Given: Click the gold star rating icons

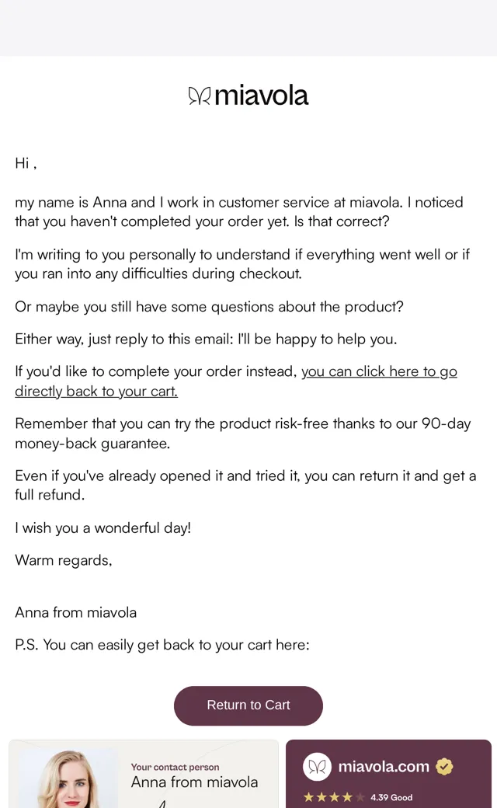Looking at the screenshot, I should tap(333, 797).
